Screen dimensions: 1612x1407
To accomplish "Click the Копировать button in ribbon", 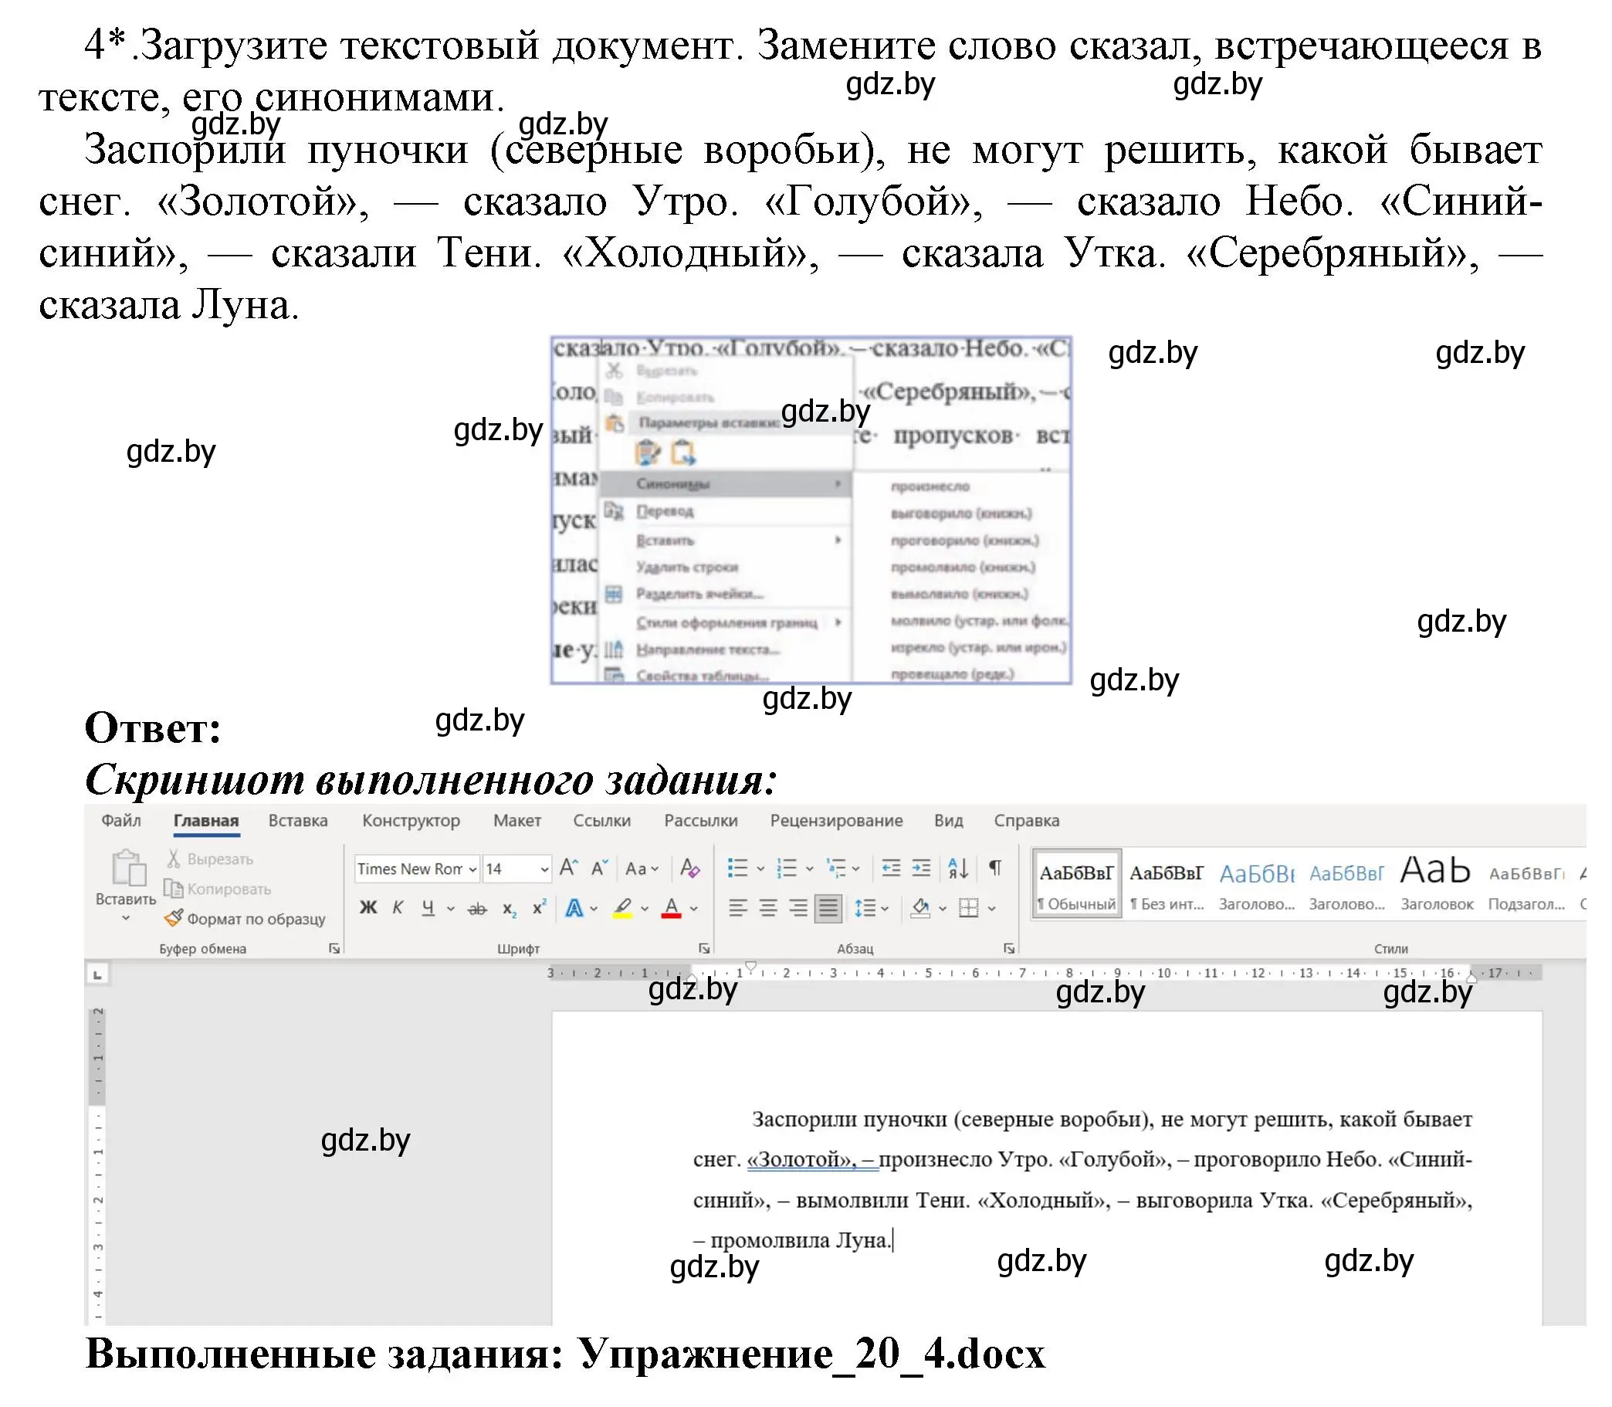I will tap(217, 889).
